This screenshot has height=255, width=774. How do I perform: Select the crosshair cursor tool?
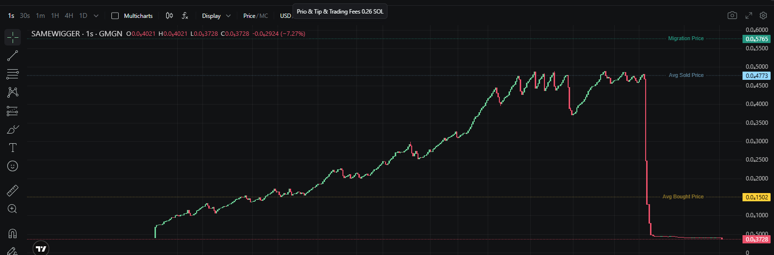[x=13, y=37]
